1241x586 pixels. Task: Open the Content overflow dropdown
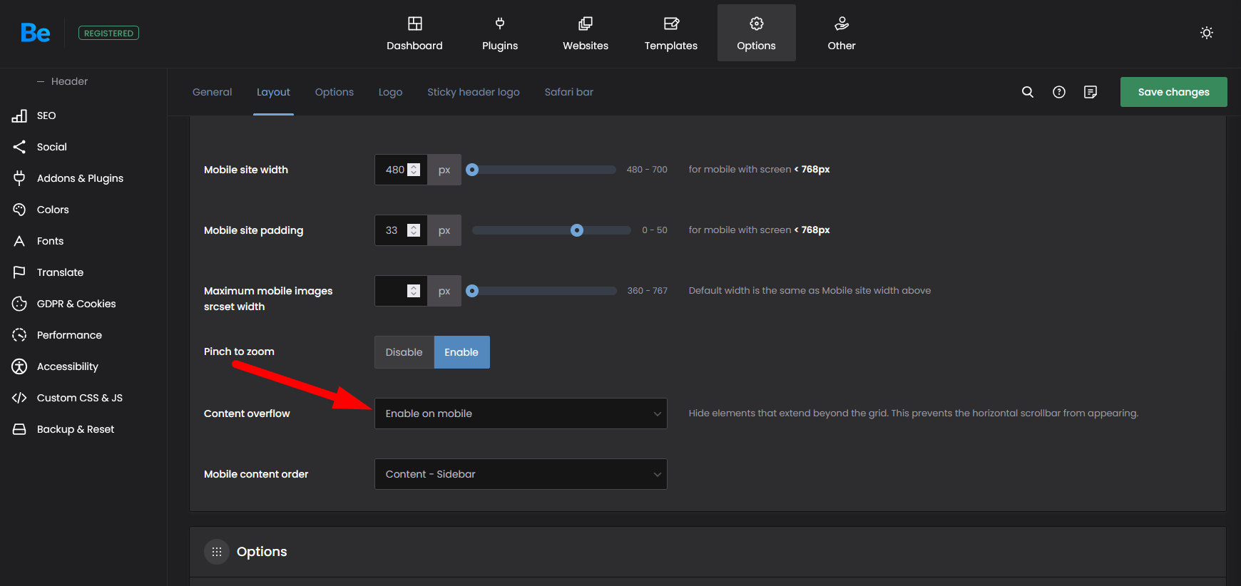click(521, 413)
